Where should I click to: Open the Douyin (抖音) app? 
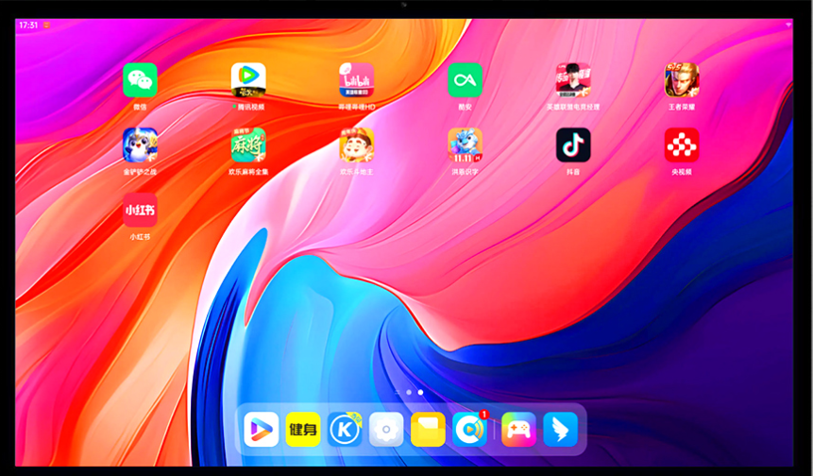pyautogui.click(x=573, y=145)
